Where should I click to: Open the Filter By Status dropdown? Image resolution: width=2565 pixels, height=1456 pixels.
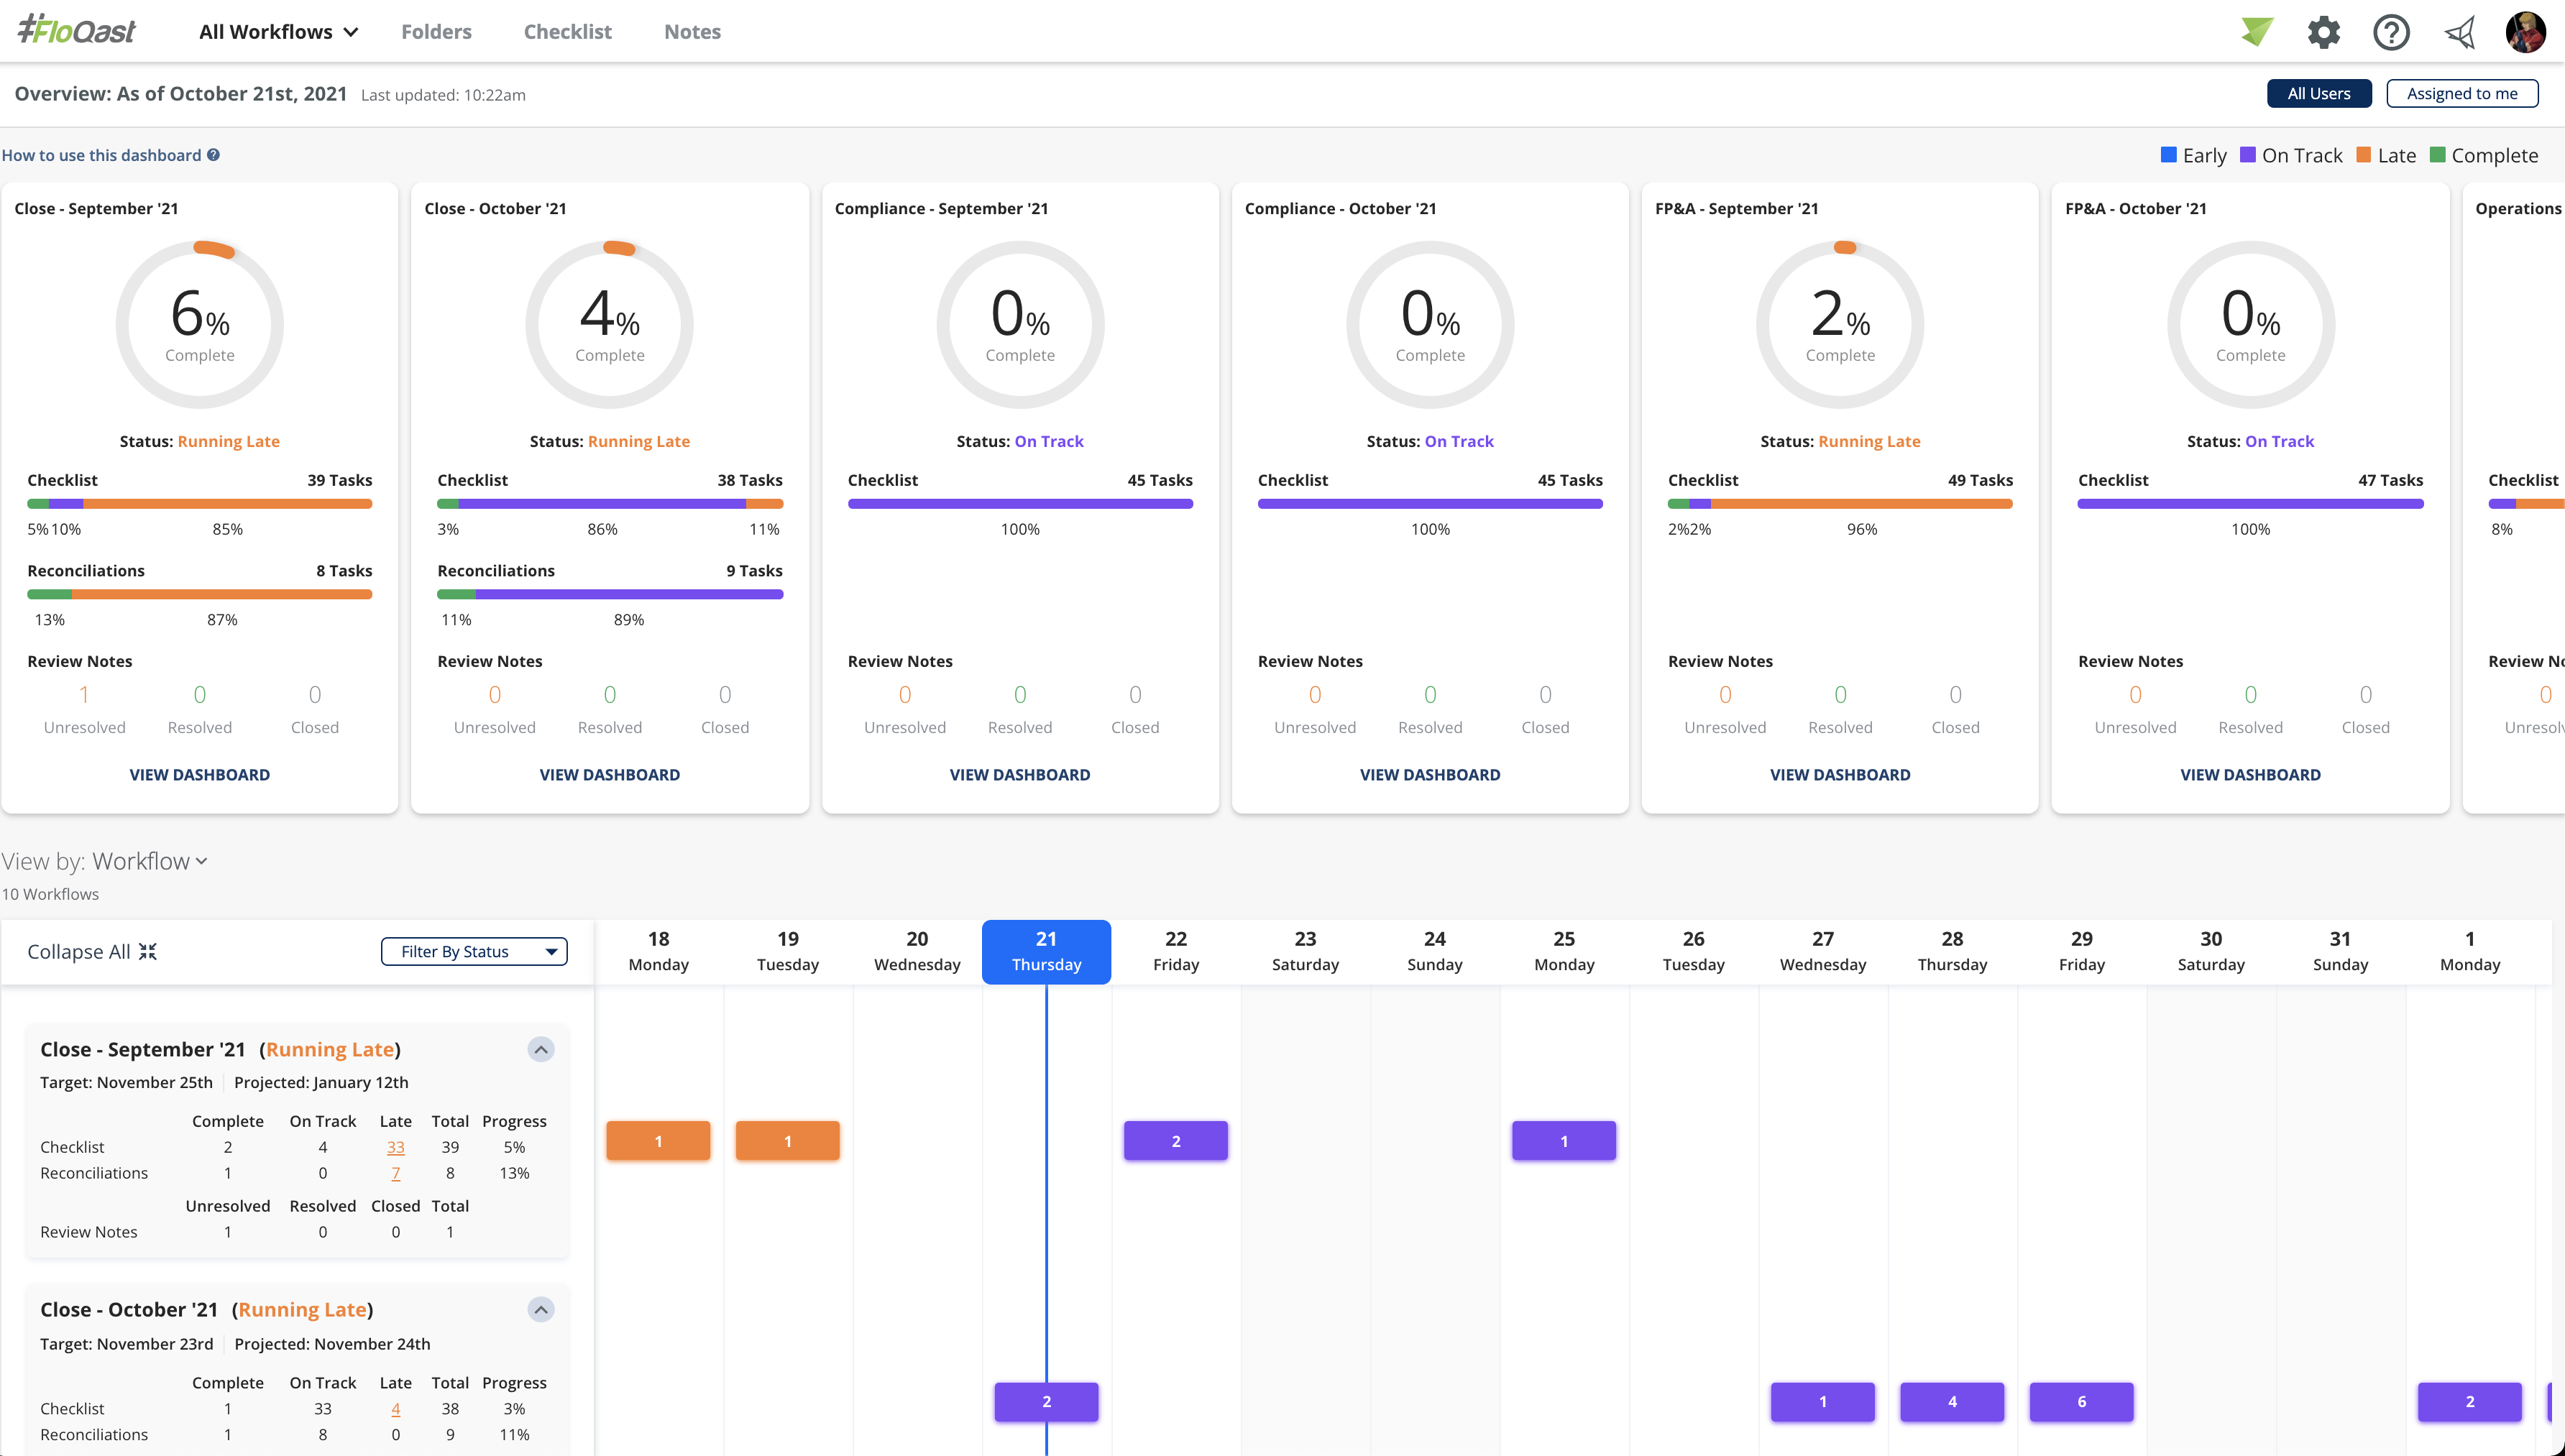(474, 951)
